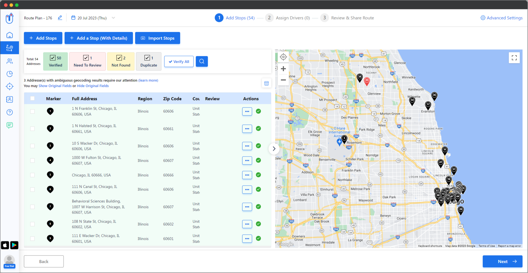This screenshot has height=273, width=528.
Task: Click the Upper app logo
Action: 10,18
